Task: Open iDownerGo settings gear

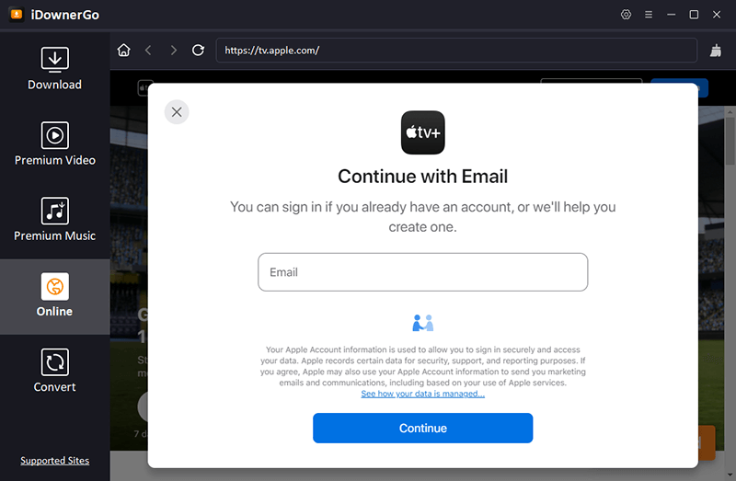Action: pos(627,15)
